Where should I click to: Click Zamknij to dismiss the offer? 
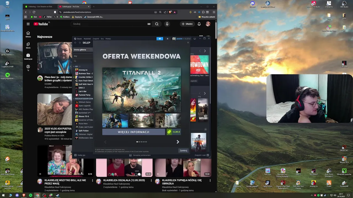point(183,150)
